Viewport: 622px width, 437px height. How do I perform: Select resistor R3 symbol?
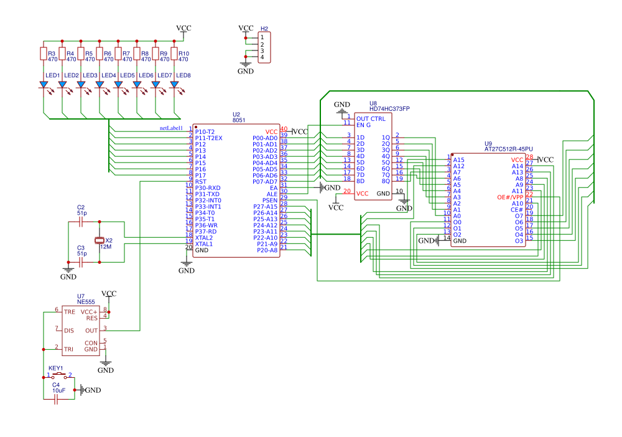(44, 54)
